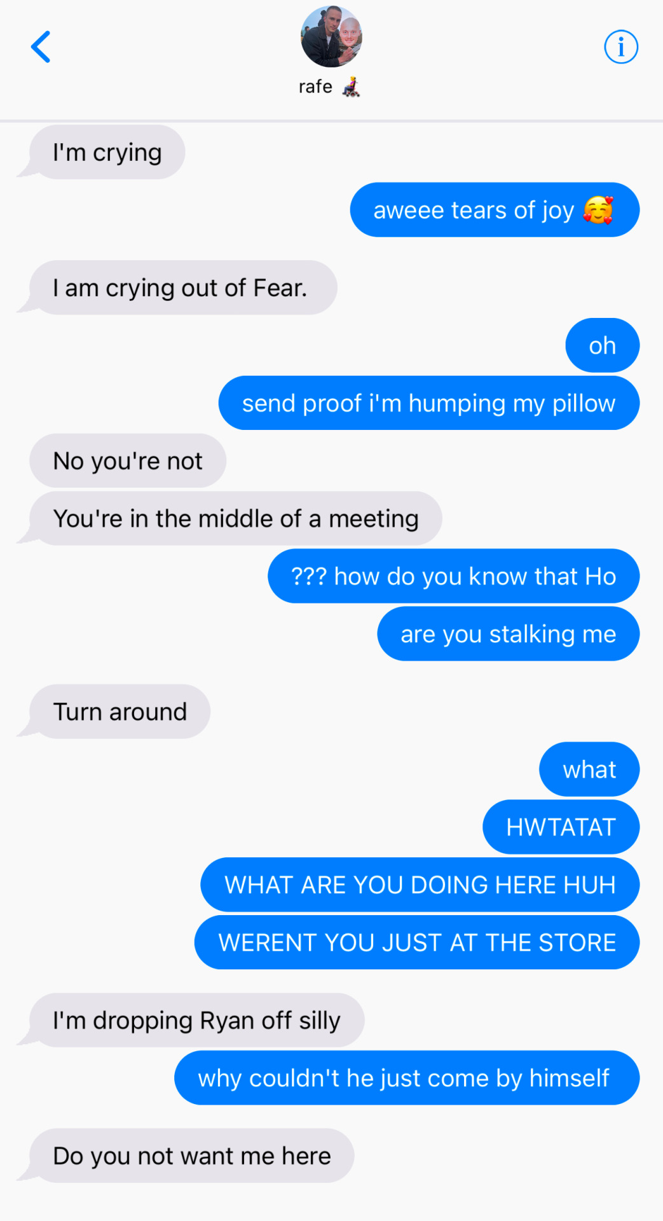This screenshot has height=1221, width=663.
Task: Tap the "oh" blue bubble
Action: point(602,345)
